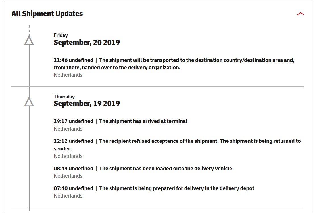Collapse the All Shipment Updates section
Viewport: 315px width, 218px height.
(x=300, y=14)
